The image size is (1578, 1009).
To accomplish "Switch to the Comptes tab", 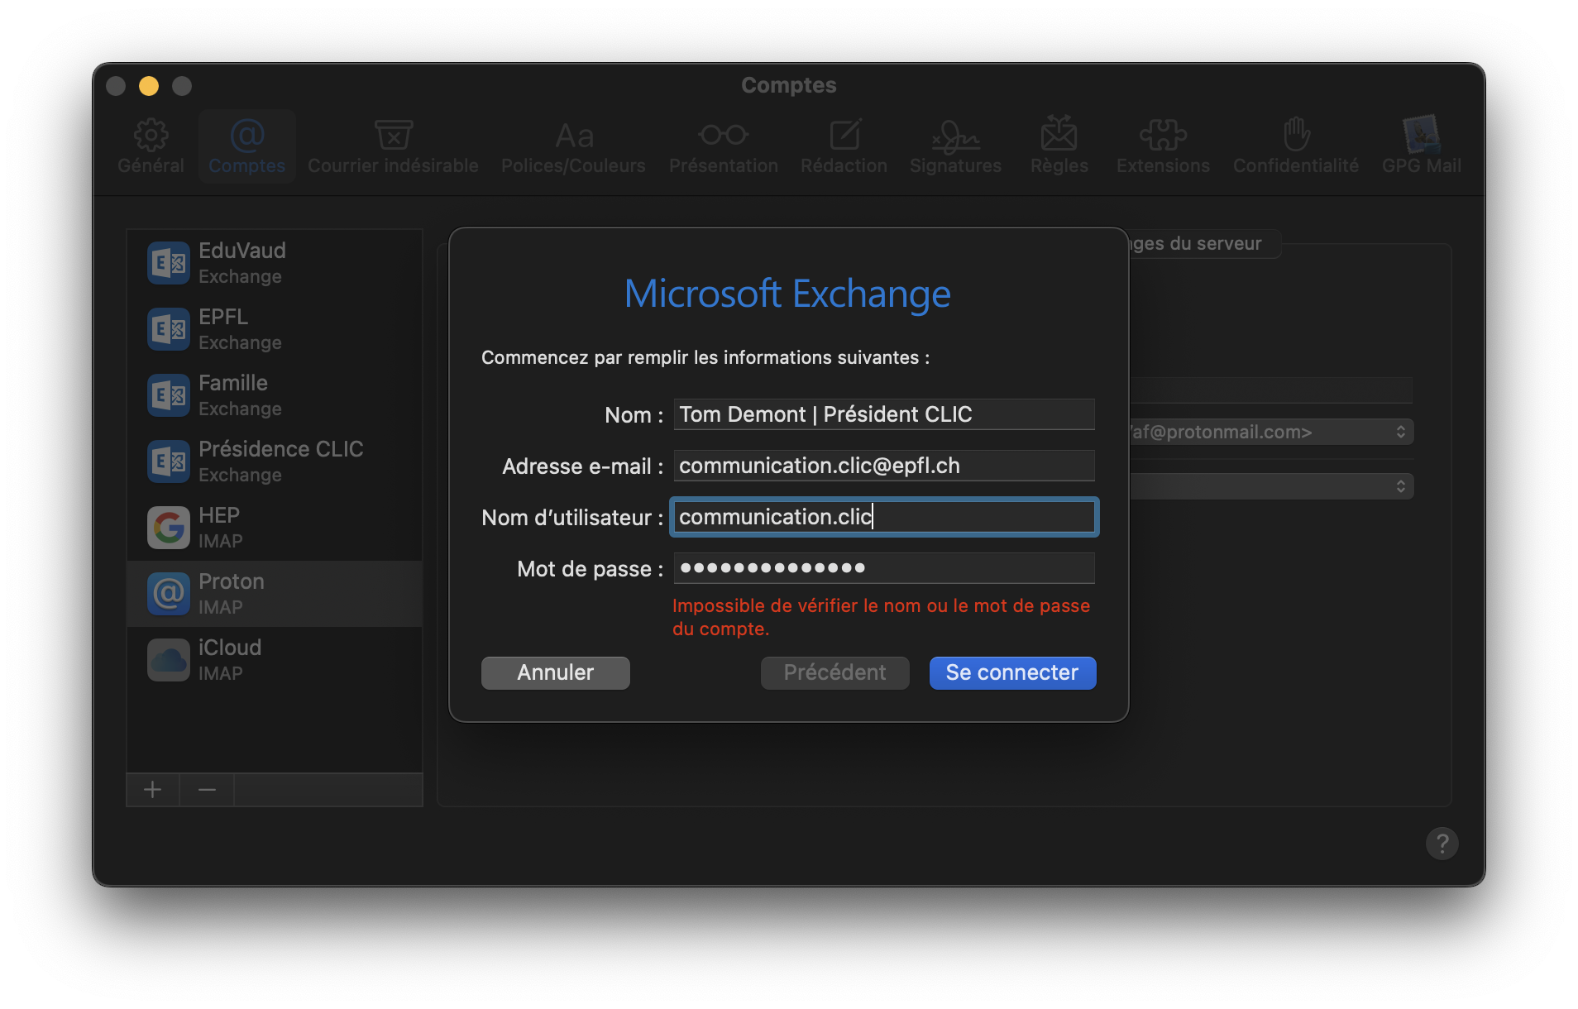I will (246, 146).
